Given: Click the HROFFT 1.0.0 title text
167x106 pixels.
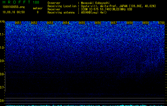Looking at the screenshot, I should click(21, 2).
